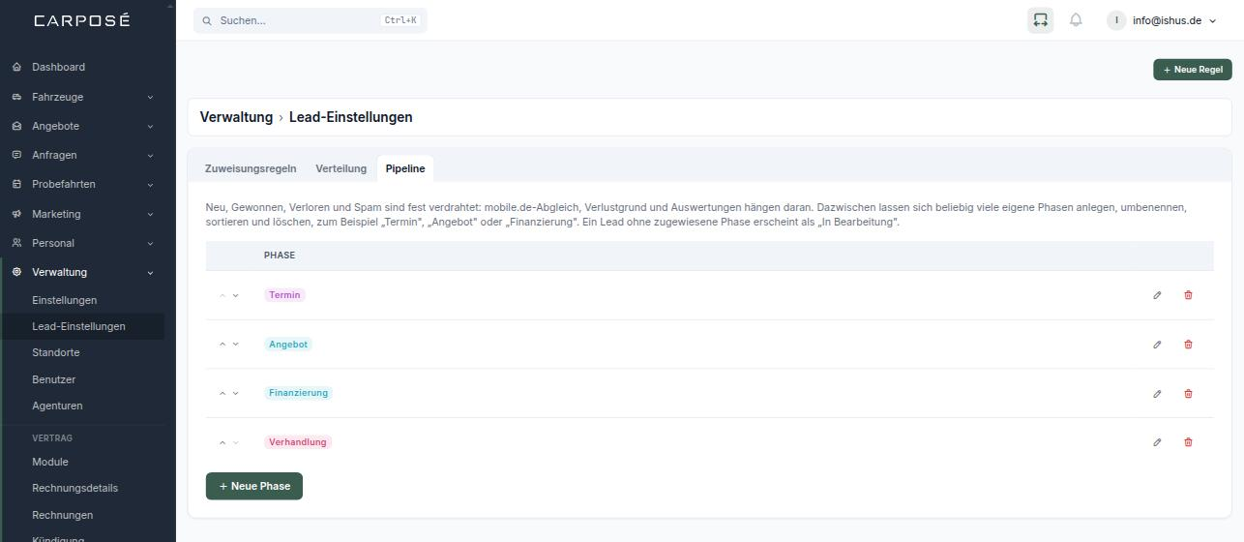
Task: Edit the Verhandlung phase with pencil icon
Action: coord(1157,442)
